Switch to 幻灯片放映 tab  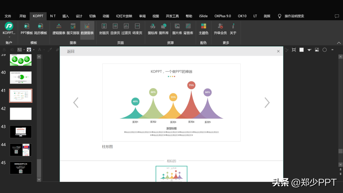coord(124,16)
